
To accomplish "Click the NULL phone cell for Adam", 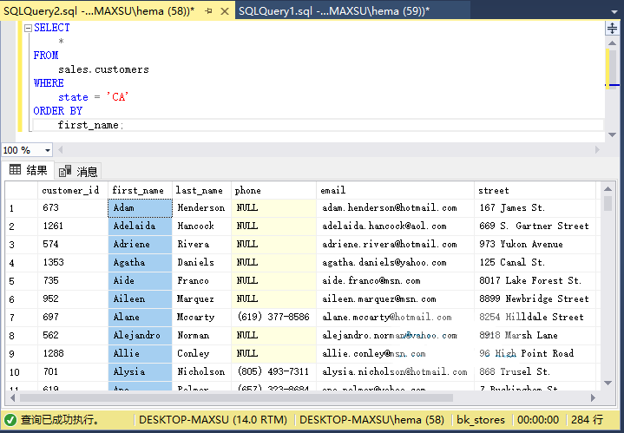I will pos(273,208).
